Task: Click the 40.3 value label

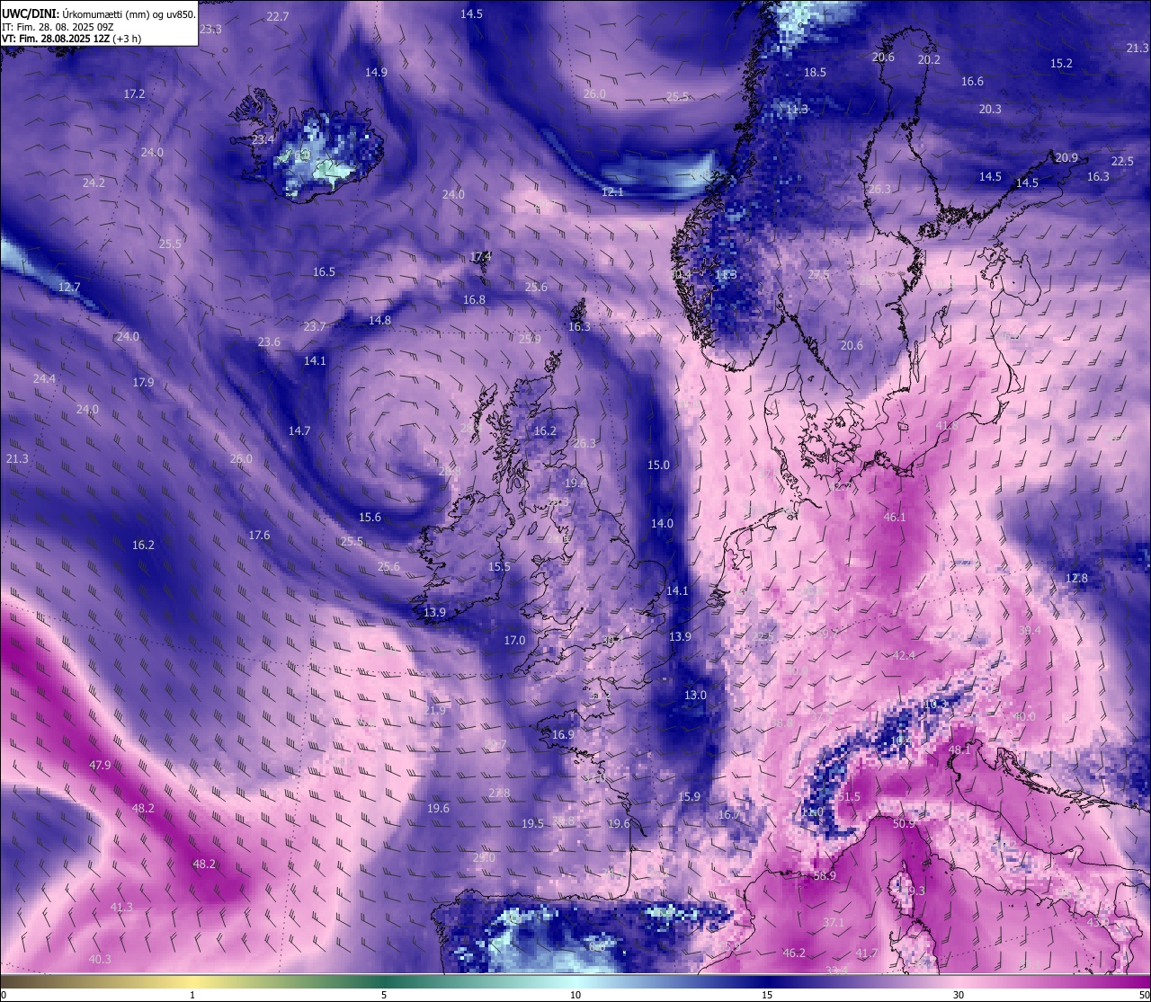Action: pyautogui.click(x=100, y=960)
